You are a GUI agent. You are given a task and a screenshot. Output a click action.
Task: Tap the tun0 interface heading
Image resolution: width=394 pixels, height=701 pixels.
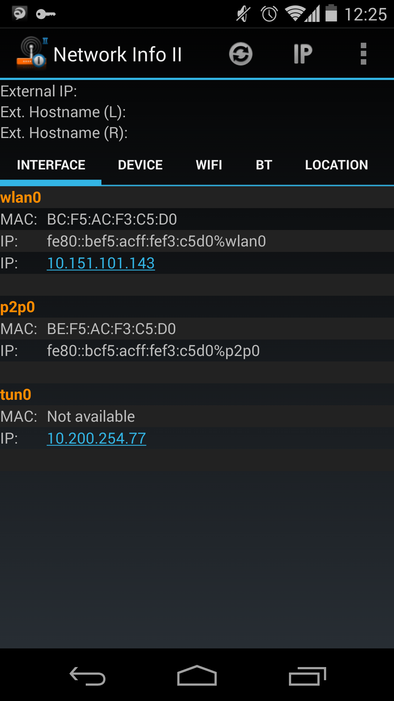(x=16, y=395)
